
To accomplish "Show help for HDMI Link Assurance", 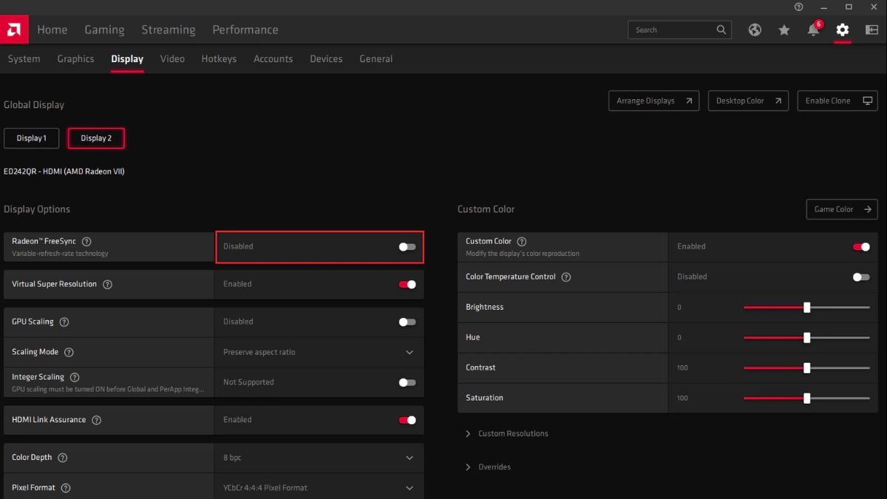I will [96, 420].
